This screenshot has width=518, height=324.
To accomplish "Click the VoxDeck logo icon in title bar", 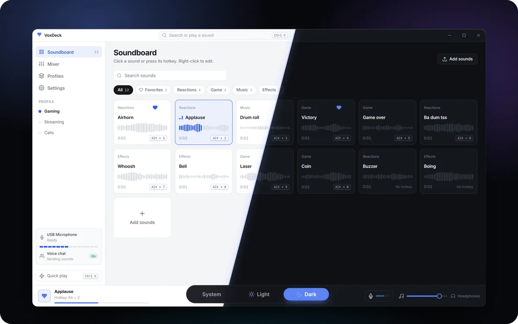I will tap(39, 35).
